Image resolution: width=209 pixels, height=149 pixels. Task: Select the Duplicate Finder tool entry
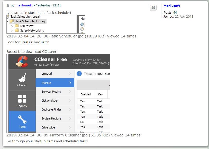55,110
